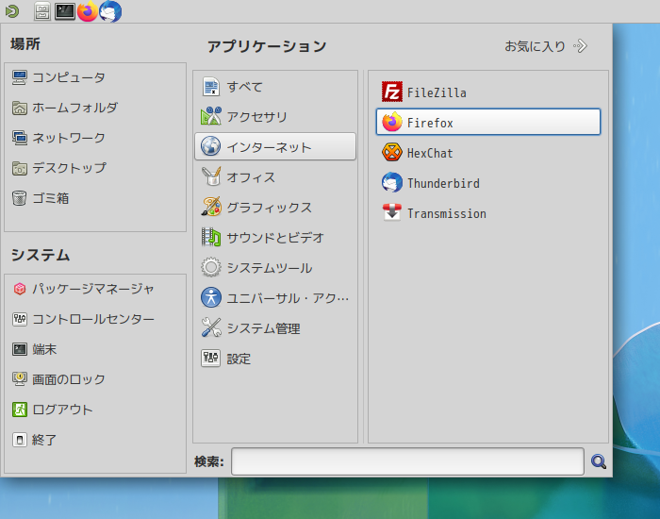Start the HexChat application
This screenshot has height=519, width=660.
point(487,153)
